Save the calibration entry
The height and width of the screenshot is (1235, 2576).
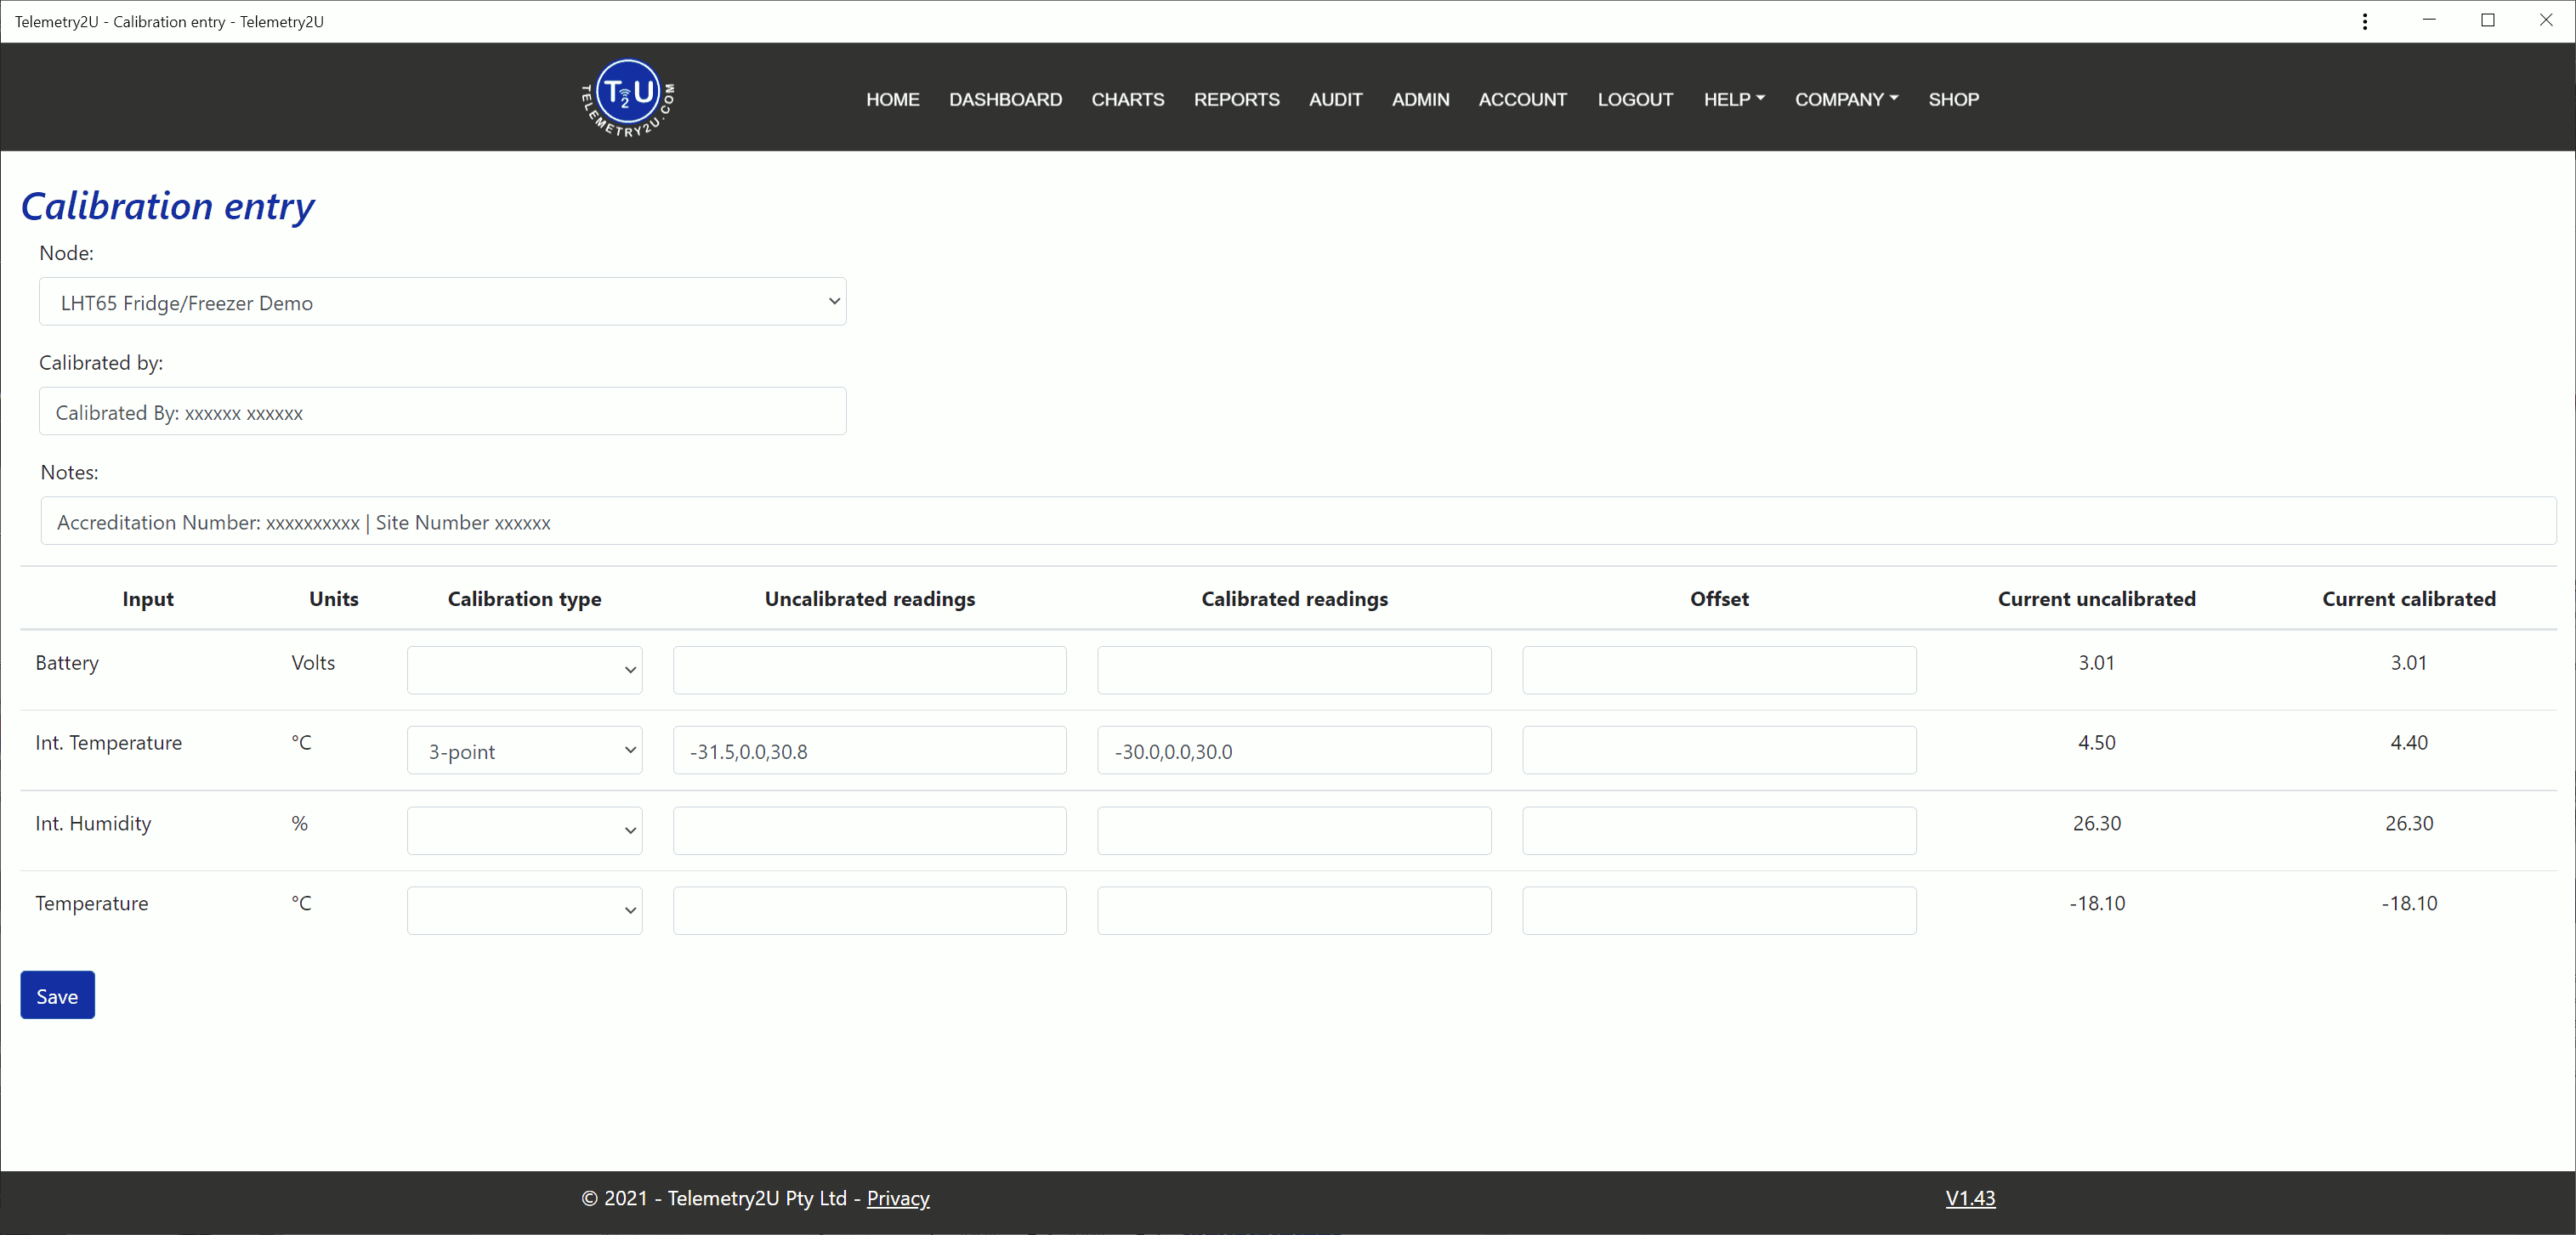tap(57, 995)
